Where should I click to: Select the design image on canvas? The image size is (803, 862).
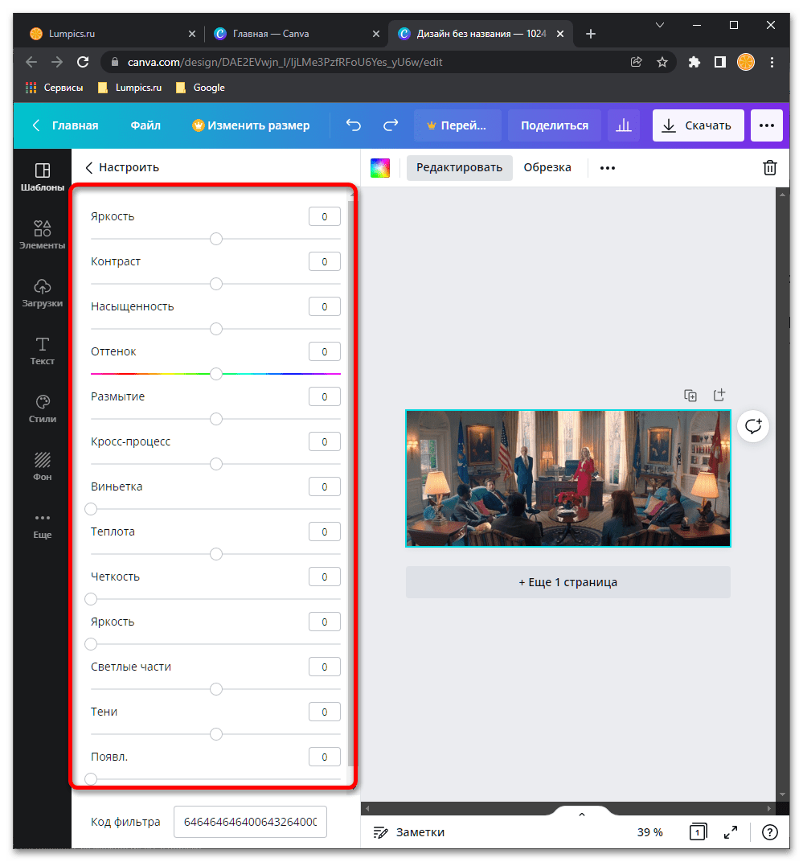point(568,478)
